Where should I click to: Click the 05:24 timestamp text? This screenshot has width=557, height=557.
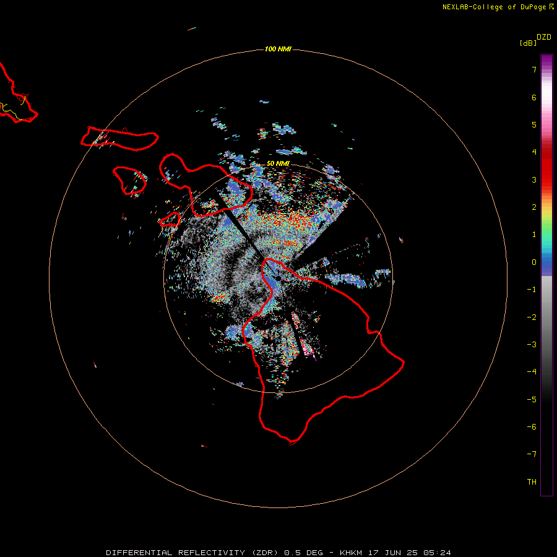click(x=438, y=553)
